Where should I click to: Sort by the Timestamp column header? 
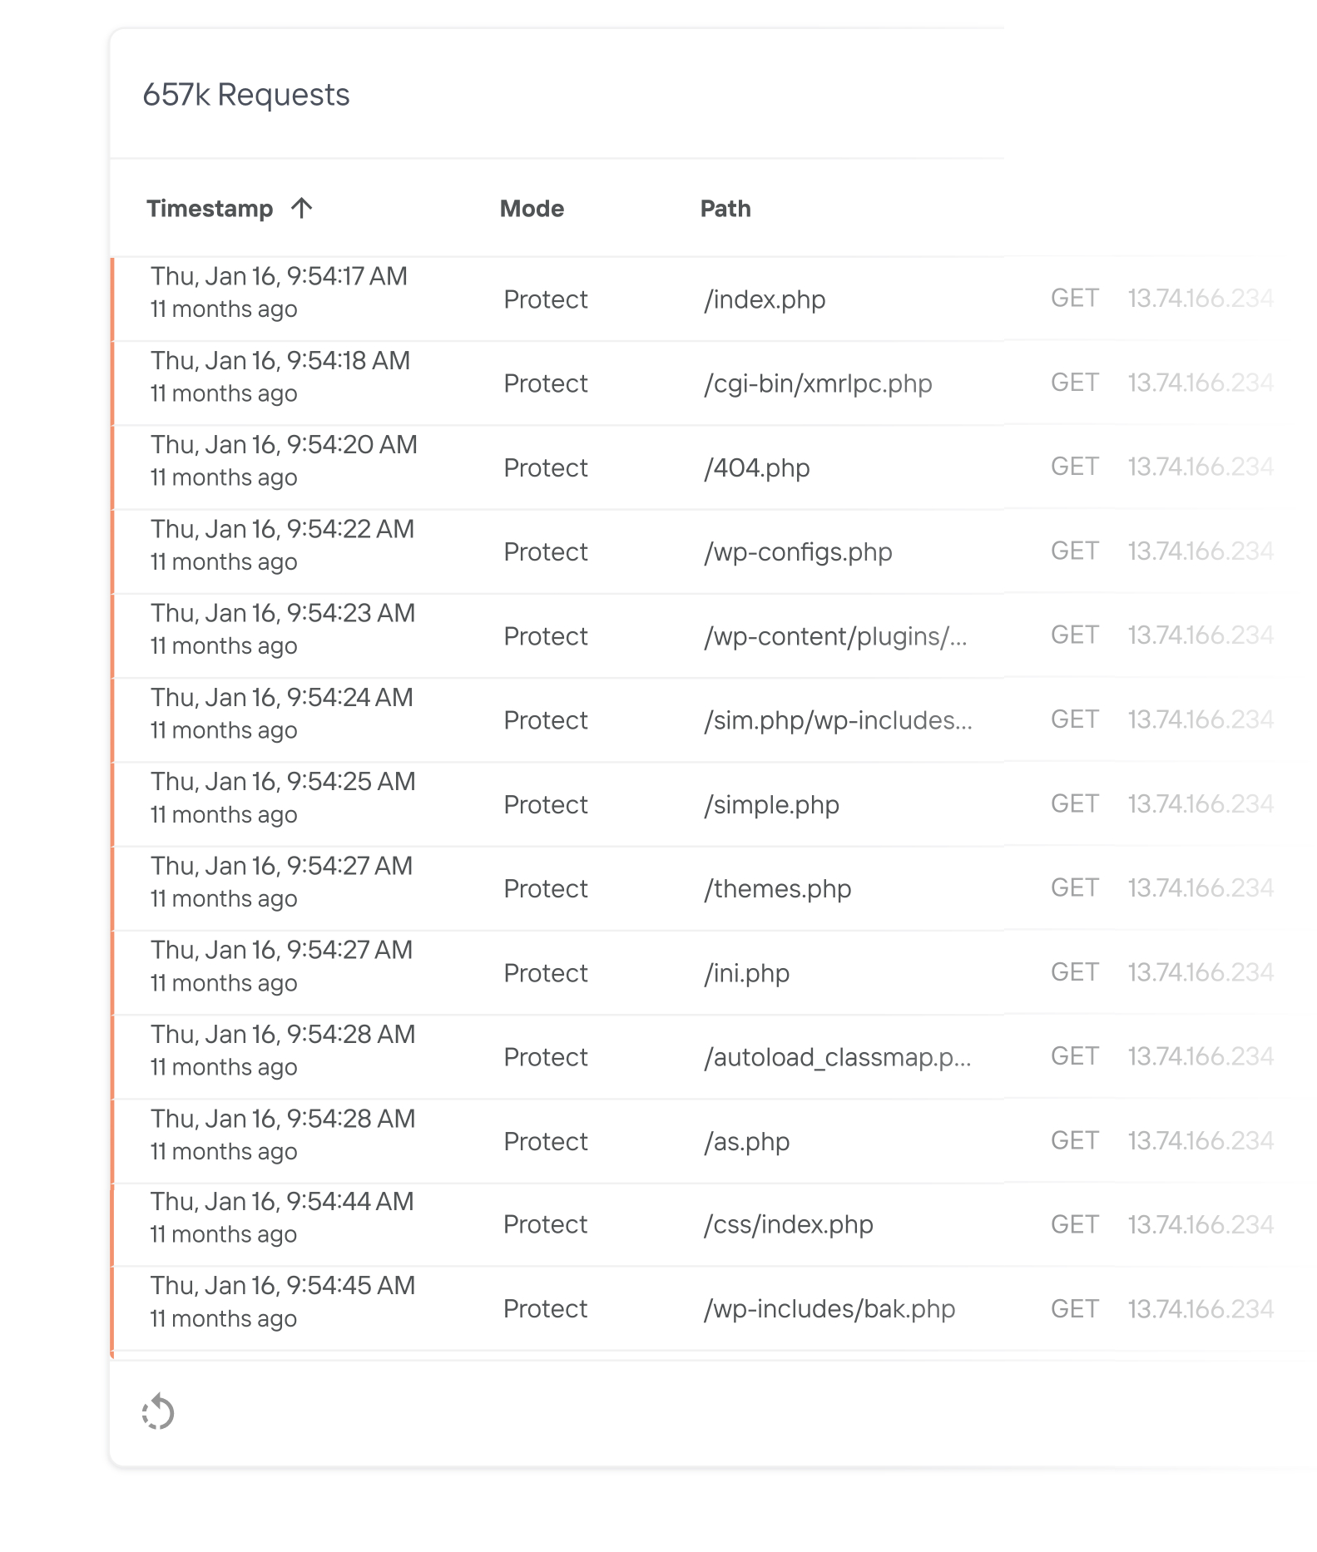point(210,209)
